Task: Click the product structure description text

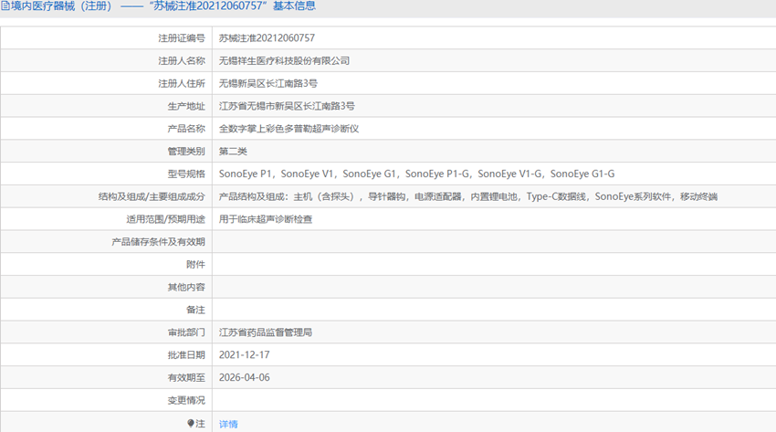Action: tap(468, 196)
